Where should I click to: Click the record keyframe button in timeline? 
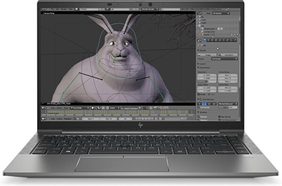pyautogui.click(x=156, y=119)
